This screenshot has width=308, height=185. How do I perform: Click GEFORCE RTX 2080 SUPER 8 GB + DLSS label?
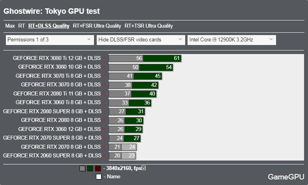(52, 111)
